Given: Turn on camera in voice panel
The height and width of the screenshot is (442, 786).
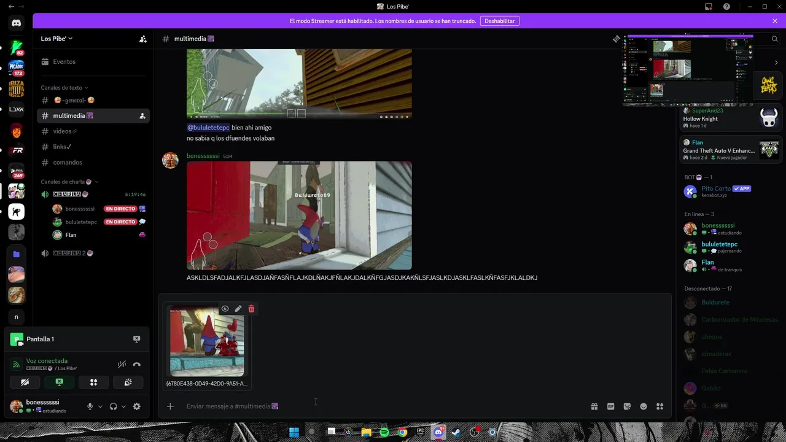Looking at the screenshot, I should 25,382.
